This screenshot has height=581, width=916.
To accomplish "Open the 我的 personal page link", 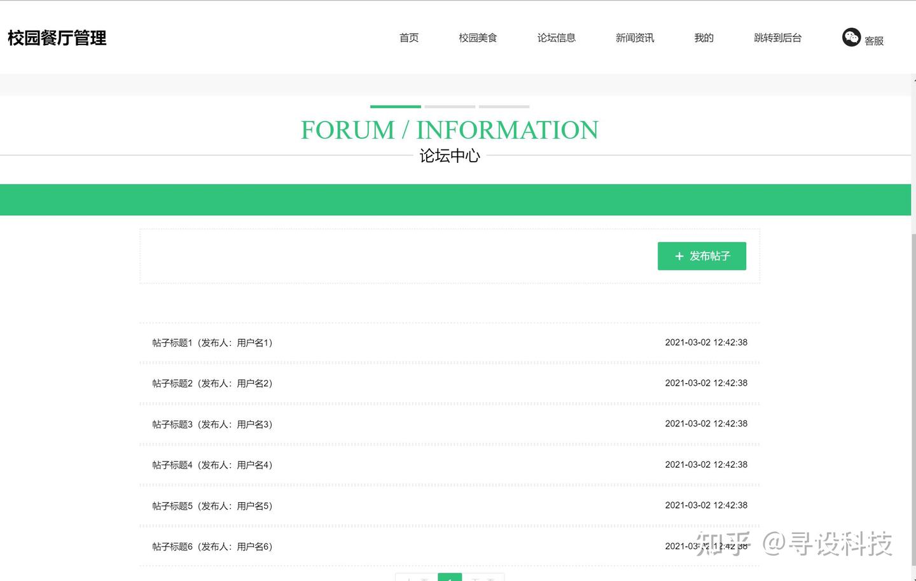I will pos(704,38).
